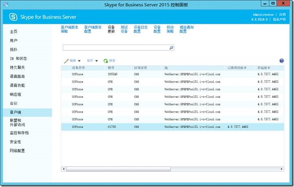Click pending version 4.0.7577.4463 in IP8540 row

tap(268, 74)
